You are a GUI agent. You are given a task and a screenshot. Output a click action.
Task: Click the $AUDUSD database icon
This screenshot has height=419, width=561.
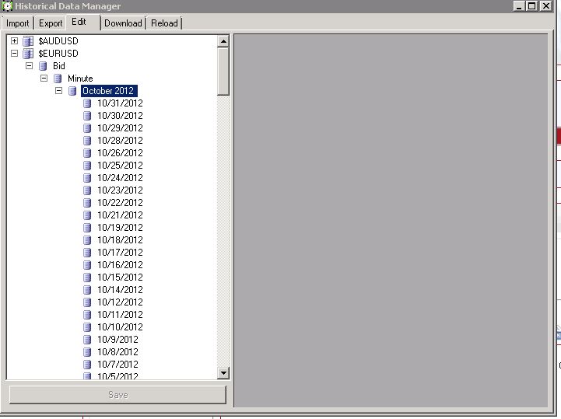pos(28,41)
